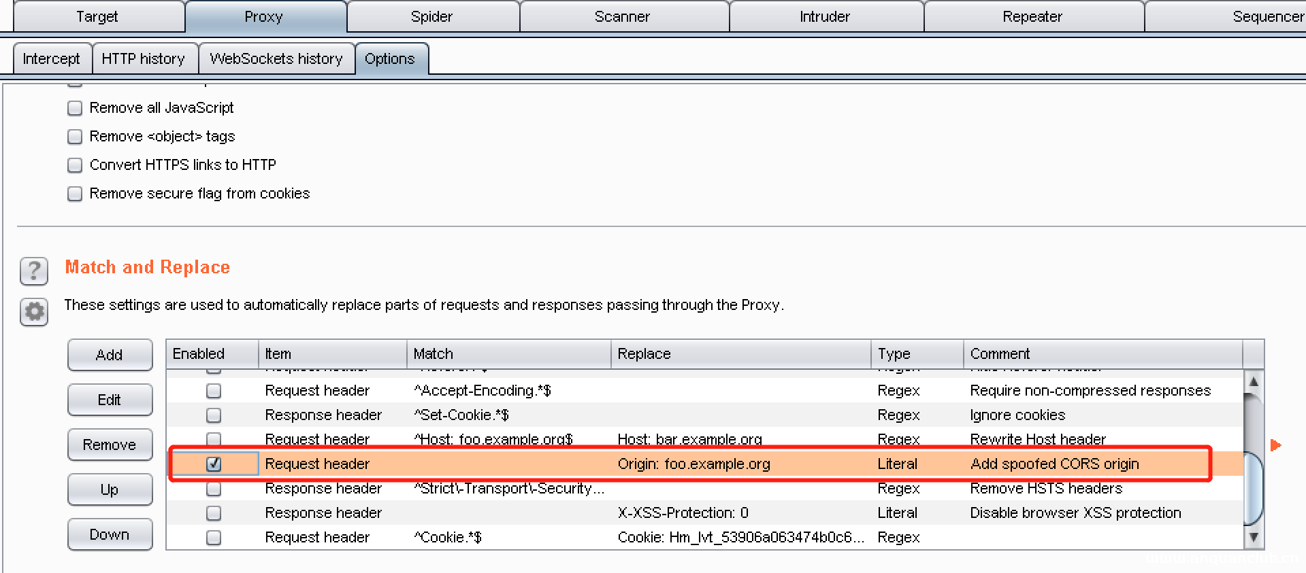Open the Match and Replace help icon
Image resolution: width=1306 pixels, height=573 pixels.
click(x=34, y=271)
